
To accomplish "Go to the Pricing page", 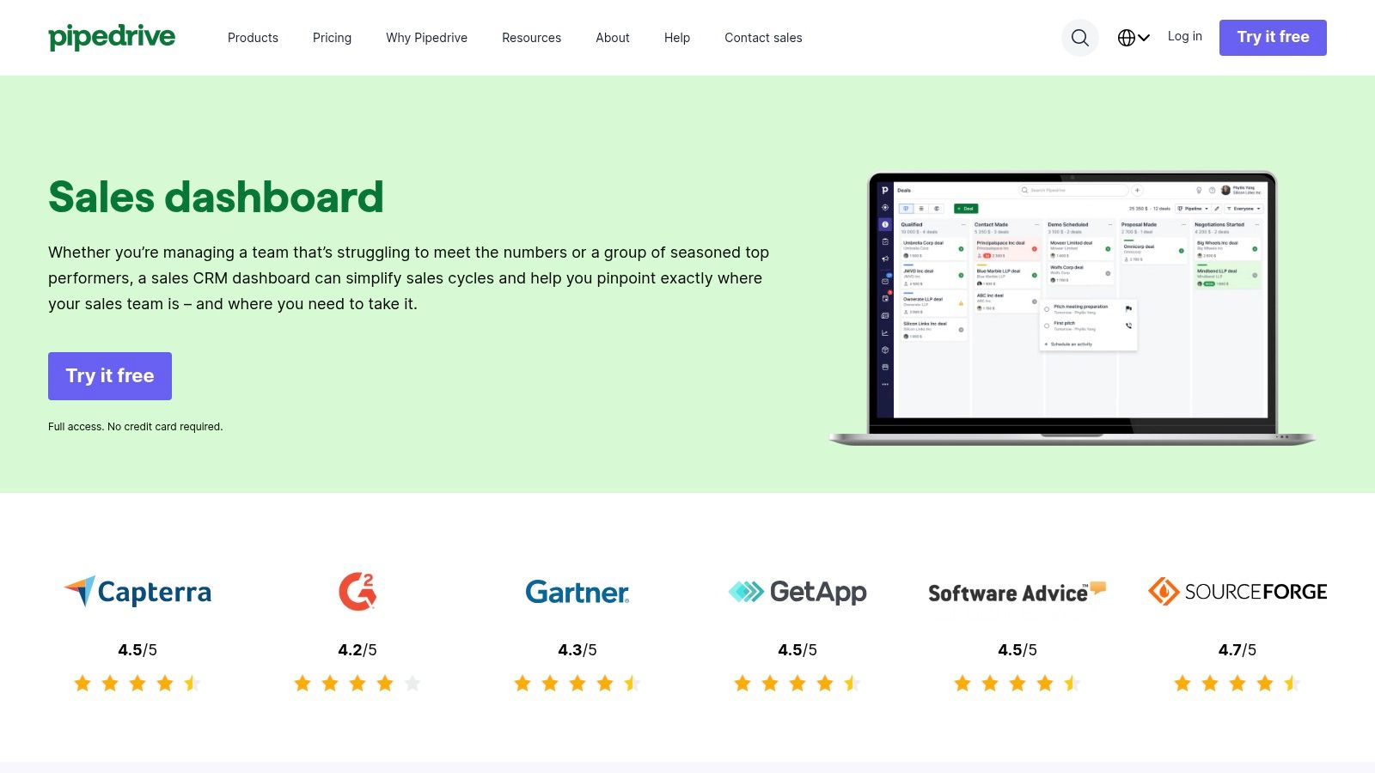I will click(332, 38).
